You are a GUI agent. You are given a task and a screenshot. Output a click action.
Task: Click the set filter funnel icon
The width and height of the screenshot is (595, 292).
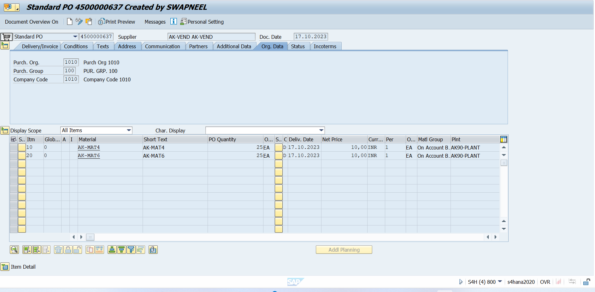click(x=131, y=250)
